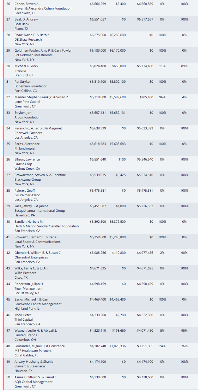Click Michael K. Vlock donor name
The height and width of the screenshot is (390, 200).
click(26, 66)
